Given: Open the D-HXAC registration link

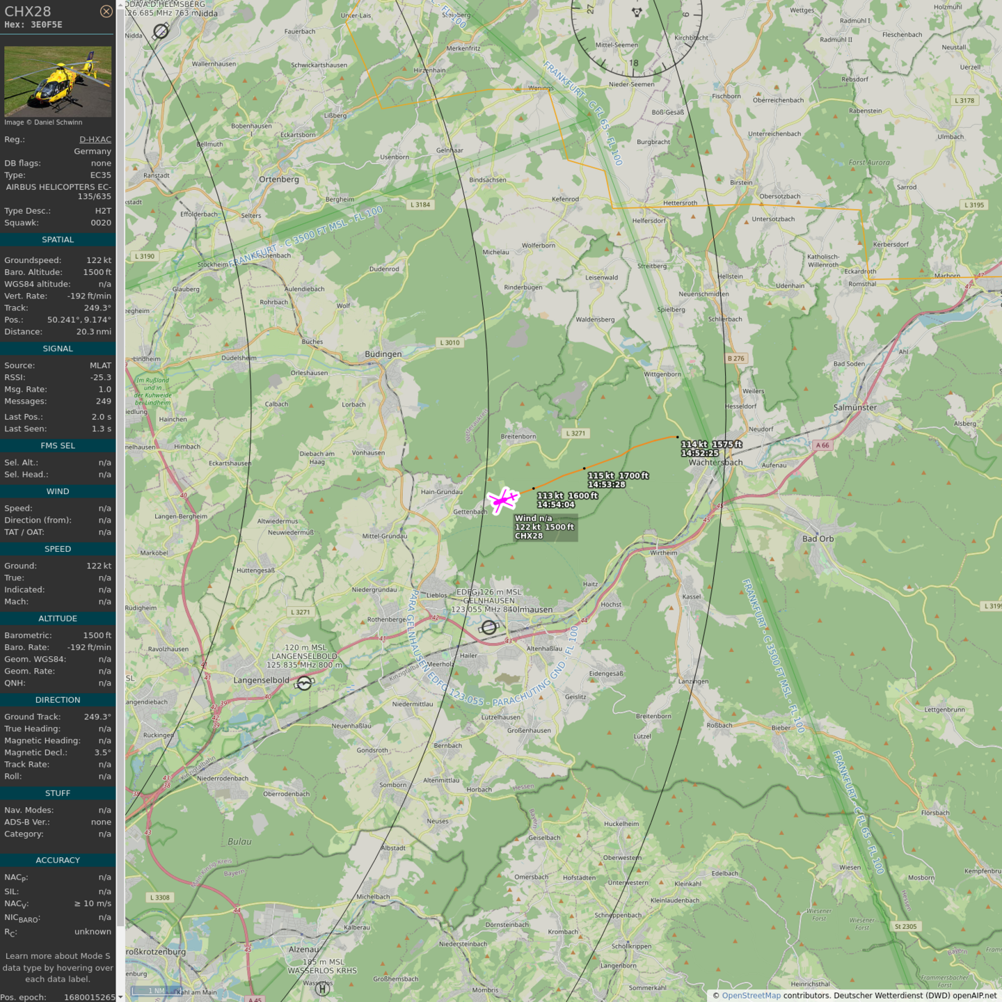Looking at the screenshot, I should point(95,139).
